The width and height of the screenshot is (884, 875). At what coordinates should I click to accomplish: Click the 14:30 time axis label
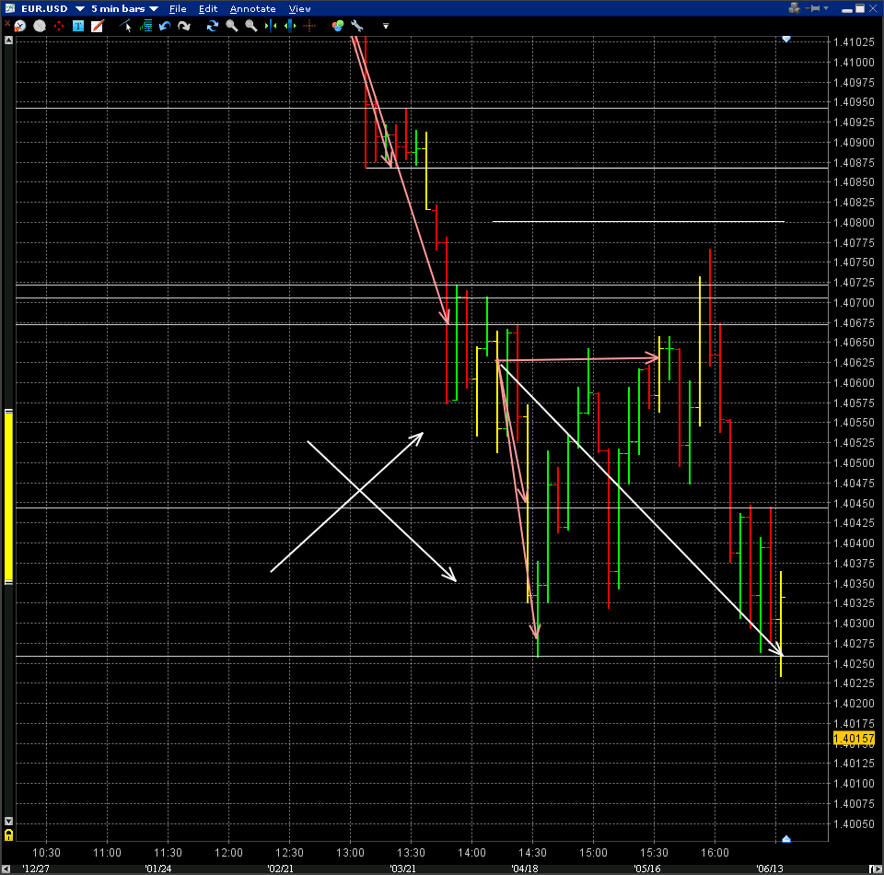point(533,853)
